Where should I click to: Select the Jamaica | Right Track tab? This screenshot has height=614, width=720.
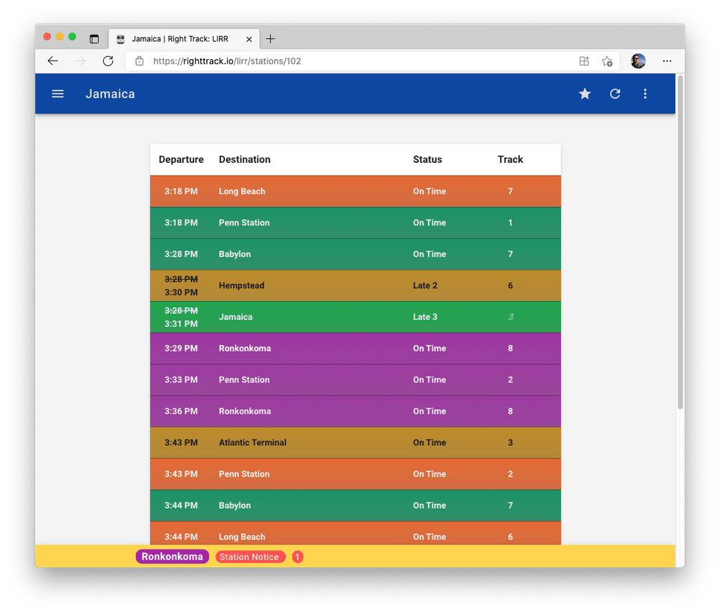(x=179, y=39)
